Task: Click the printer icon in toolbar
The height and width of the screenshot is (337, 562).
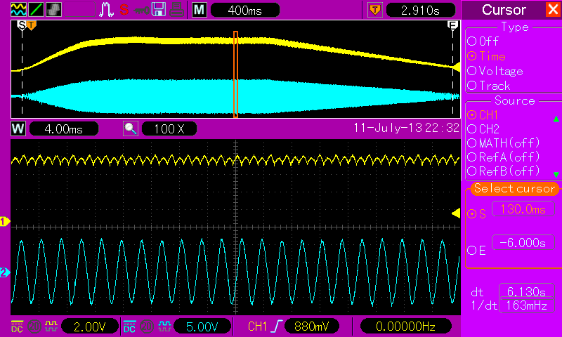Action: click(177, 10)
